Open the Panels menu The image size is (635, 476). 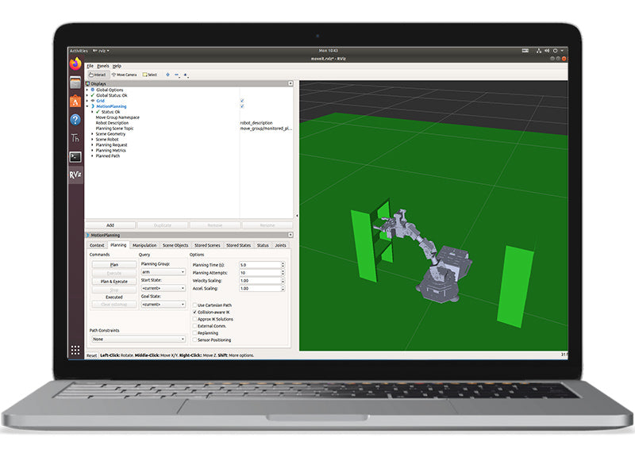103,66
